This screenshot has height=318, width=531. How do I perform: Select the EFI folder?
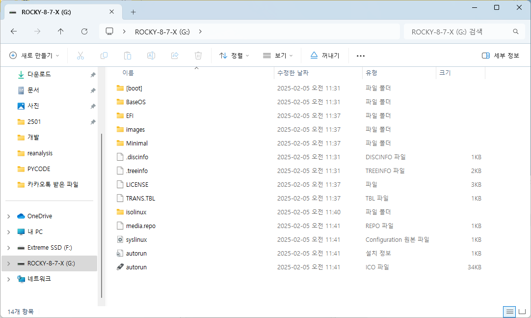[130, 116]
